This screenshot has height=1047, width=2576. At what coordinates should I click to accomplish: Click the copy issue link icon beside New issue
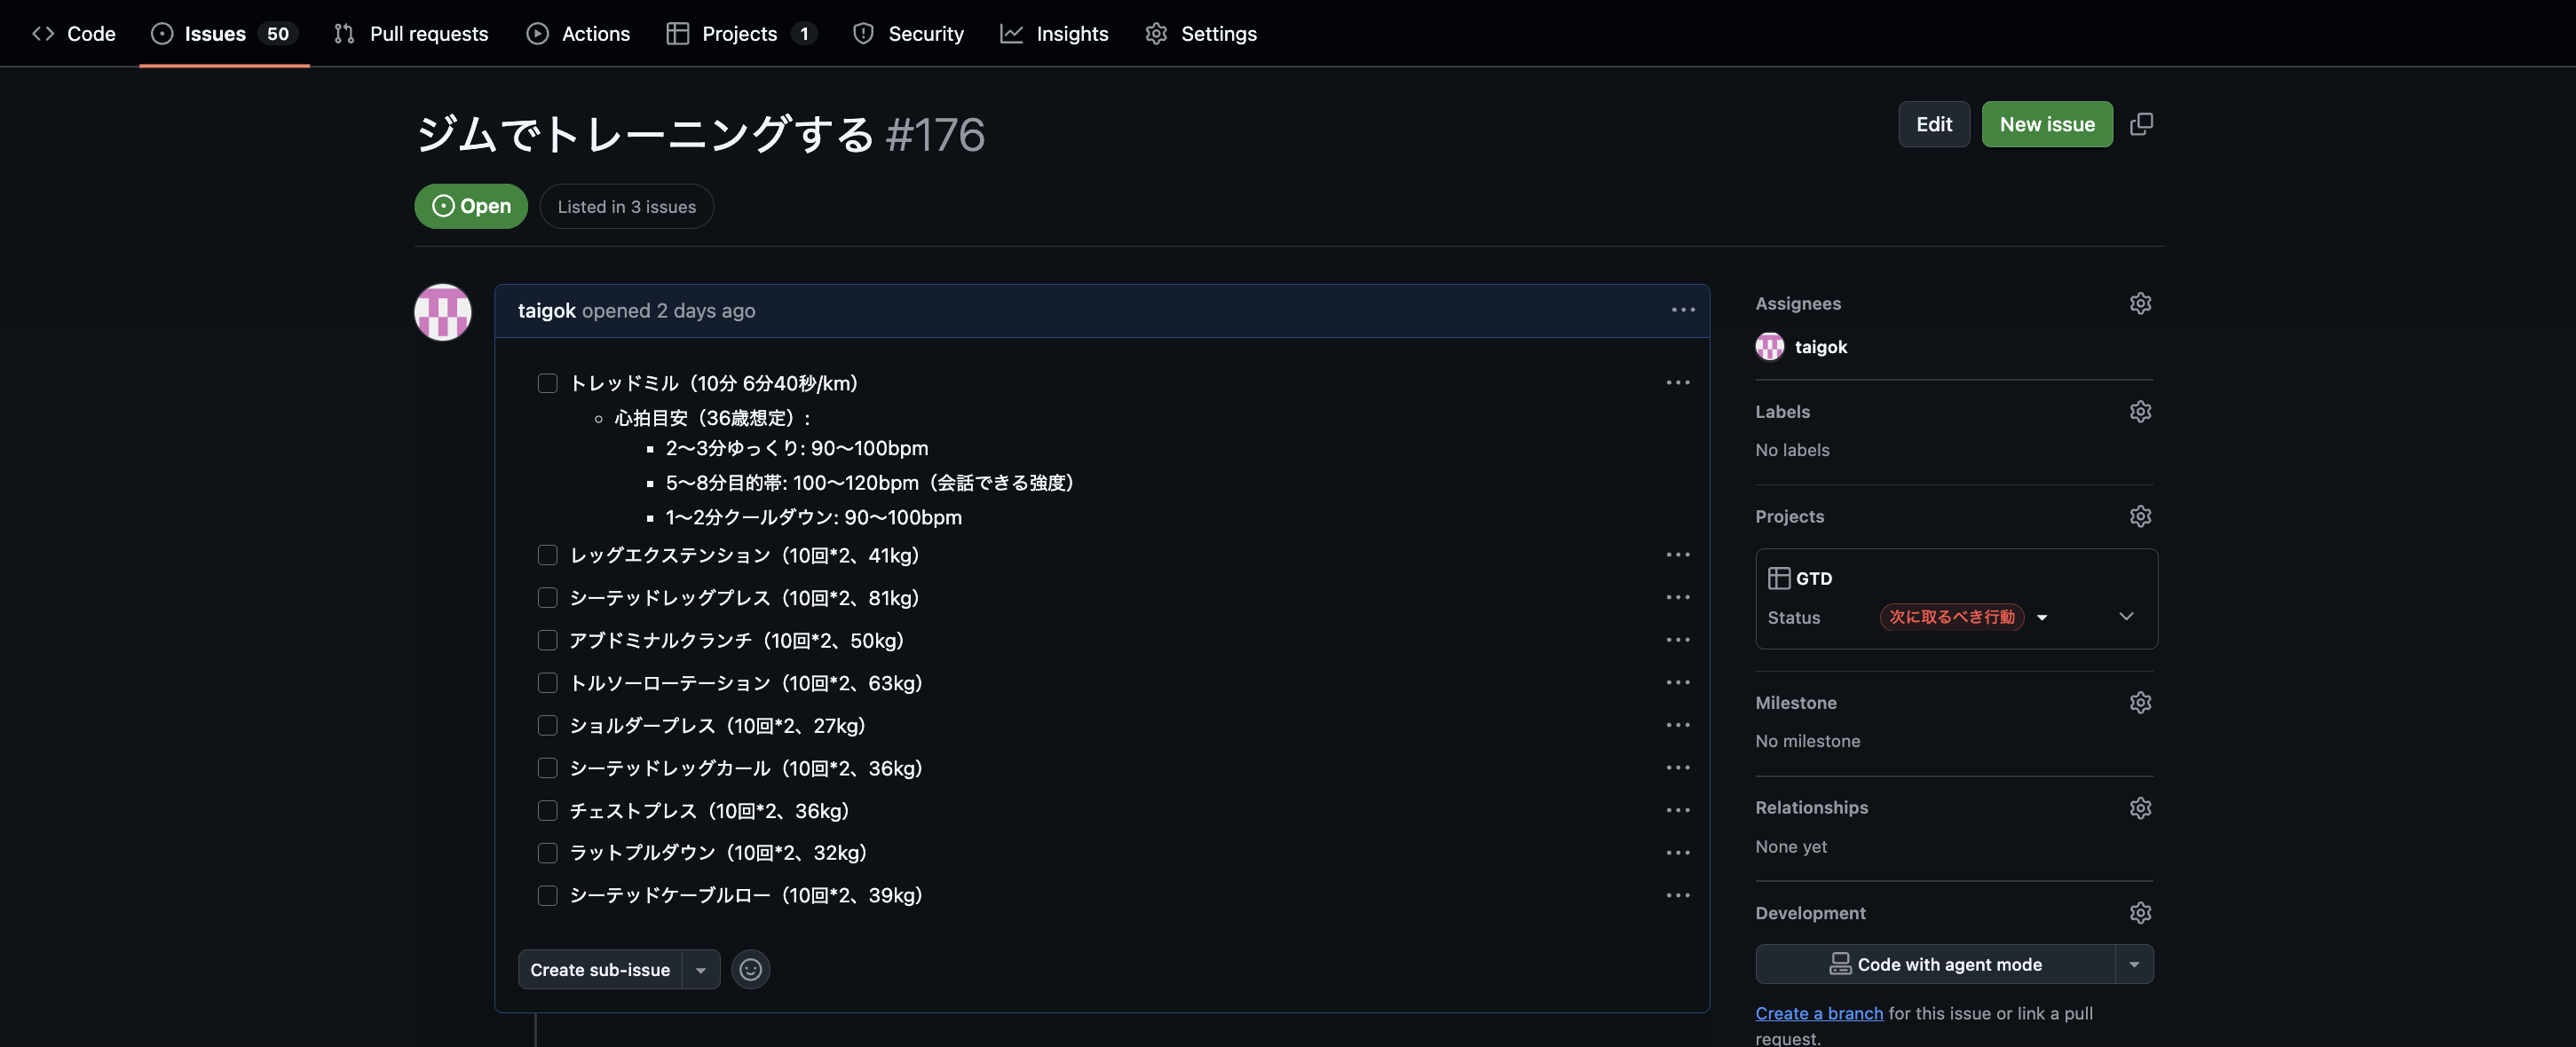coord(2143,123)
